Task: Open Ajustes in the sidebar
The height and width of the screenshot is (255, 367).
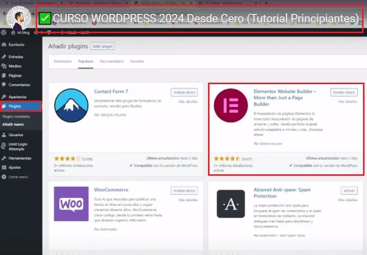Action: click(x=14, y=167)
